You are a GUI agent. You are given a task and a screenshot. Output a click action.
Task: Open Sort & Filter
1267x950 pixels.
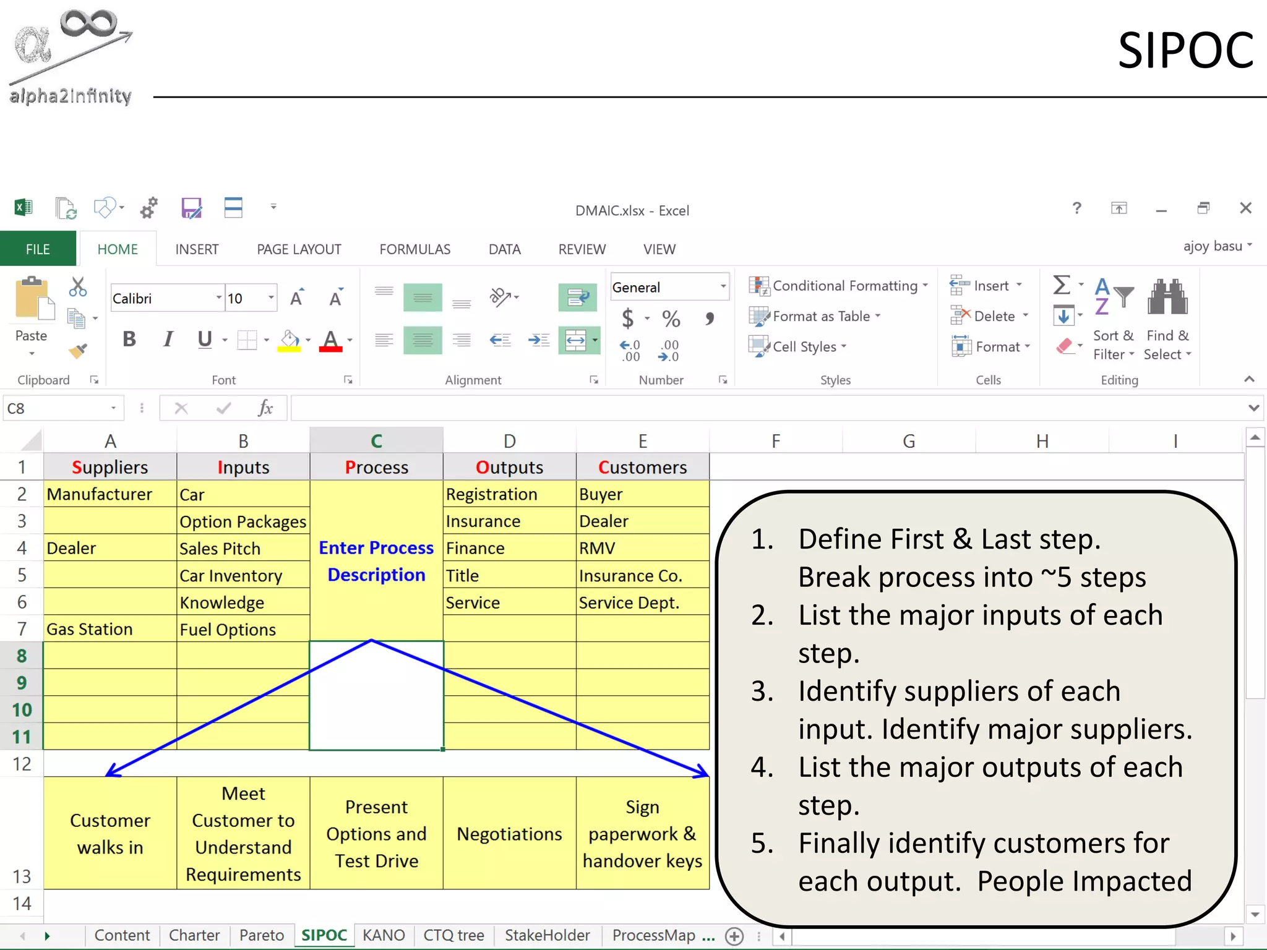1114,319
